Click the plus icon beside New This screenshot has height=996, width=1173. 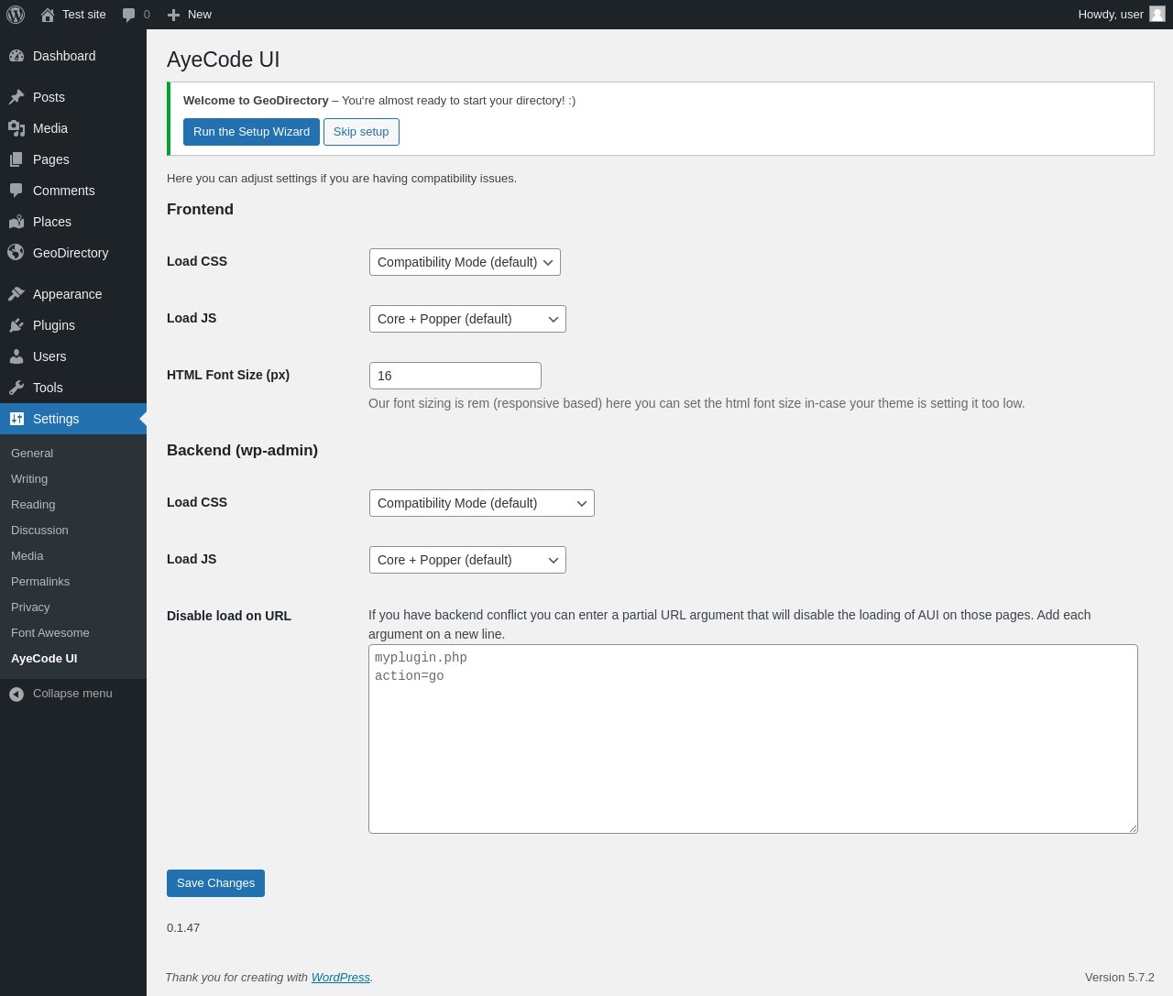click(173, 15)
